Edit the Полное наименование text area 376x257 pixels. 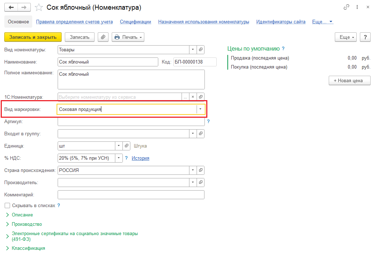pos(131,79)
